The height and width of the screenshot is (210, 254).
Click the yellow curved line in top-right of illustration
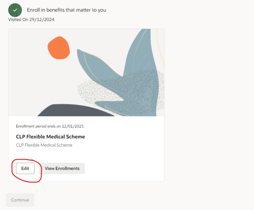click(x=160, y=47)
